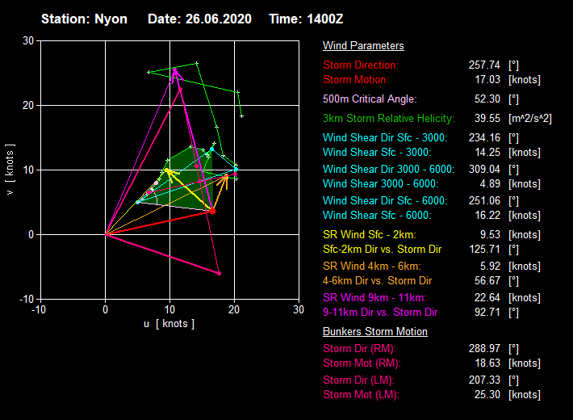
Task: Click the pink Bunkers left-mover endpoint
Action: [x=219, y=273]
